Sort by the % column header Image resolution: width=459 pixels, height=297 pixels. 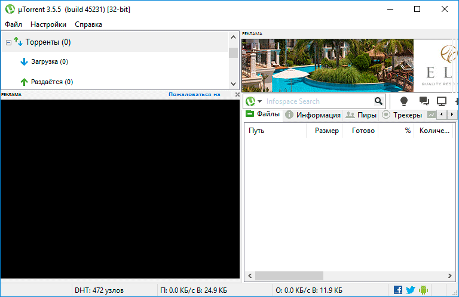396,131
